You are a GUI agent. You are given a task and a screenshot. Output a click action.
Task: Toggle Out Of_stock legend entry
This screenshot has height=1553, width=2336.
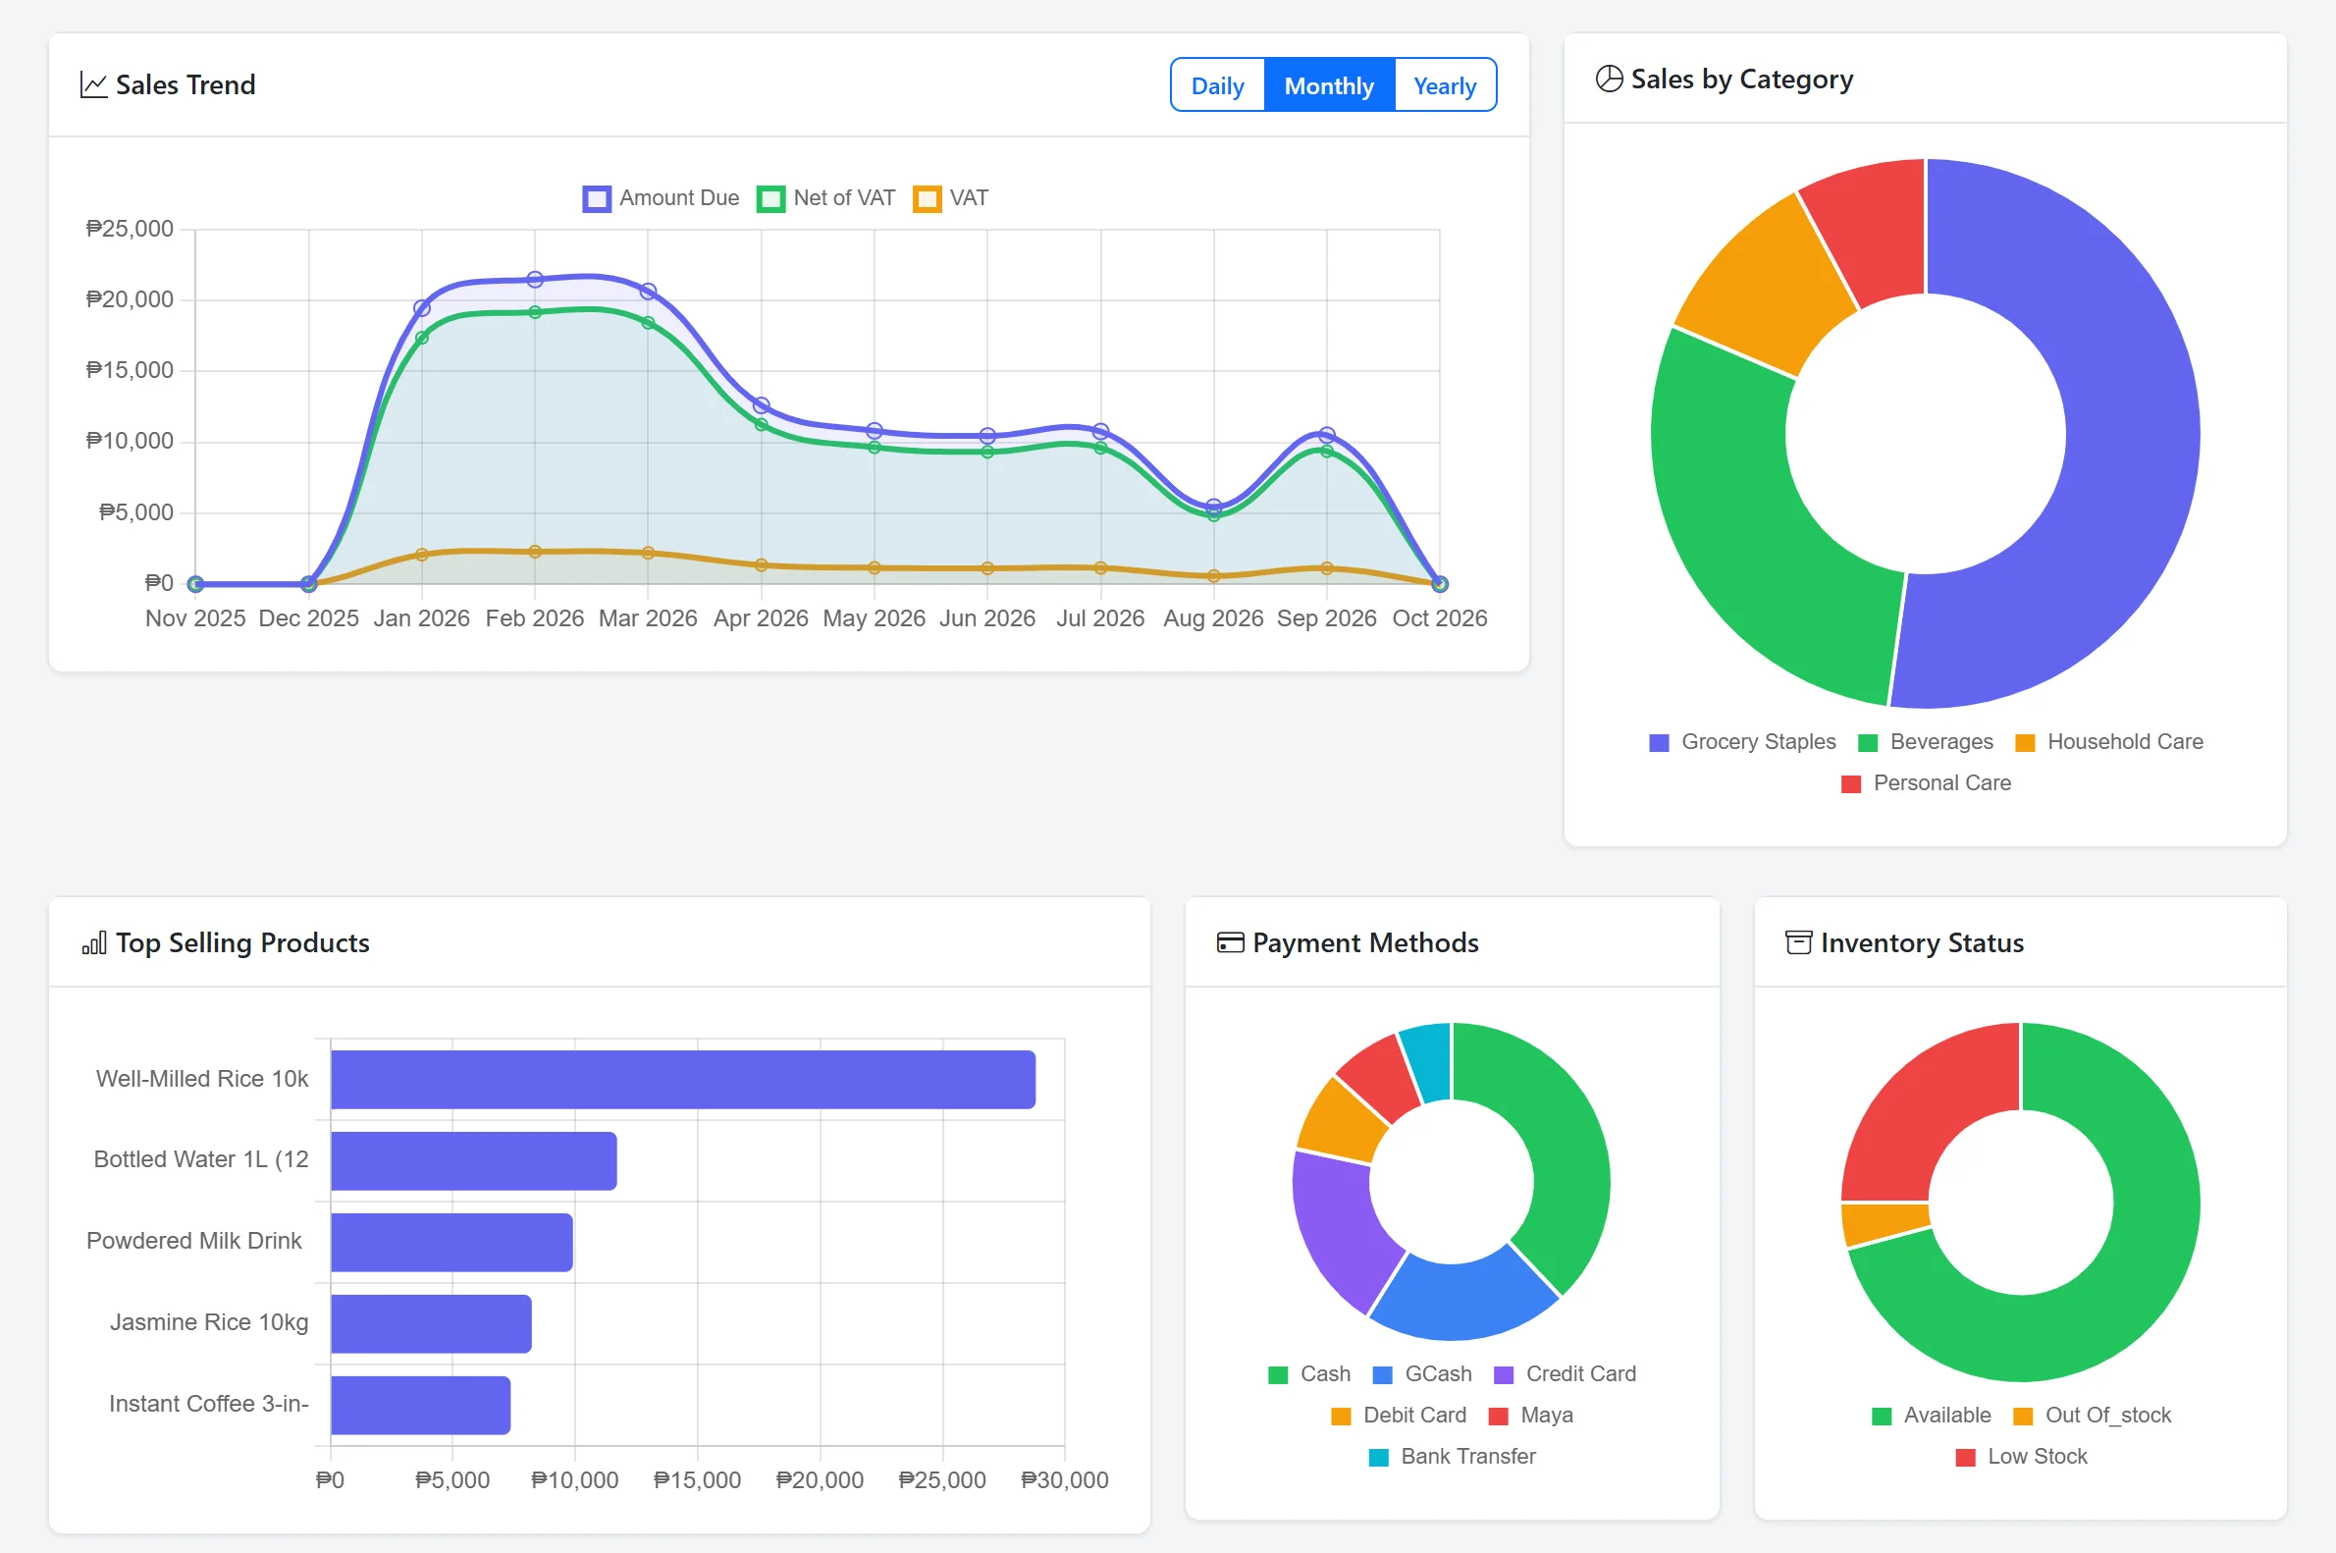tap(2093, 1417)
